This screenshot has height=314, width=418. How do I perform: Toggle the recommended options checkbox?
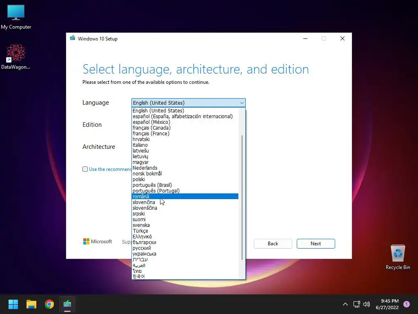pos(85,169)
